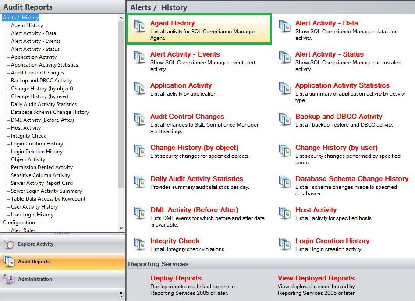Select User Activity History in tree
Viewport: 415px width, 301px height.
click(34, 206)
